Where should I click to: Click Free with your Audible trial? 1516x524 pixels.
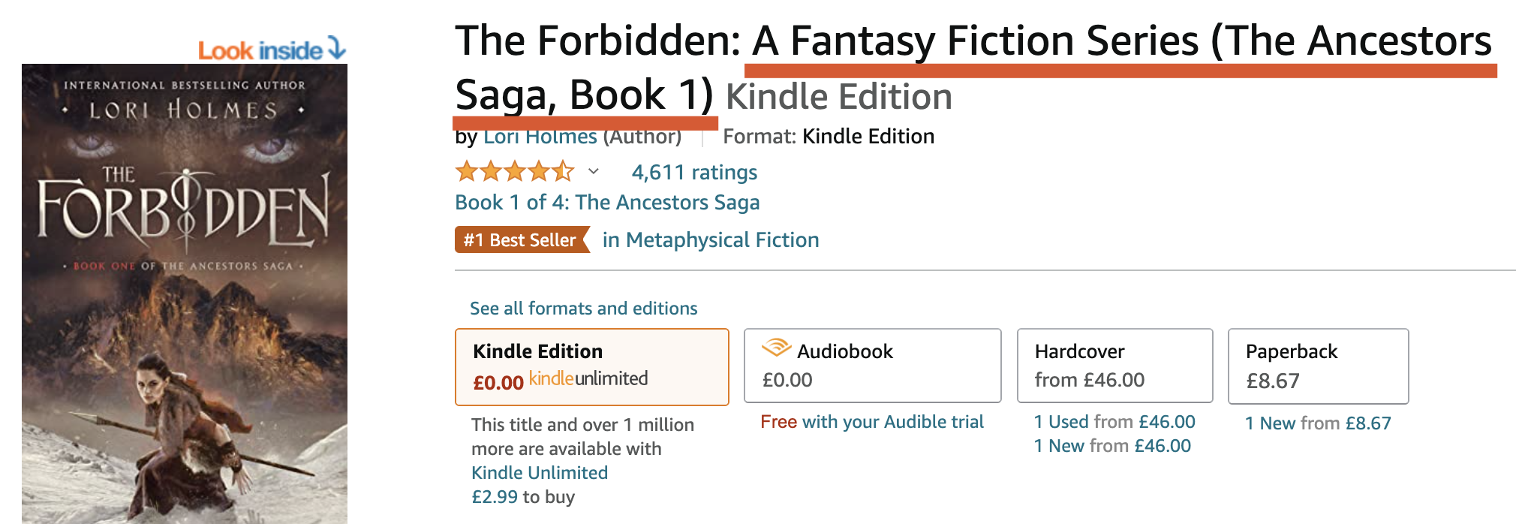[x=872, y=422]
